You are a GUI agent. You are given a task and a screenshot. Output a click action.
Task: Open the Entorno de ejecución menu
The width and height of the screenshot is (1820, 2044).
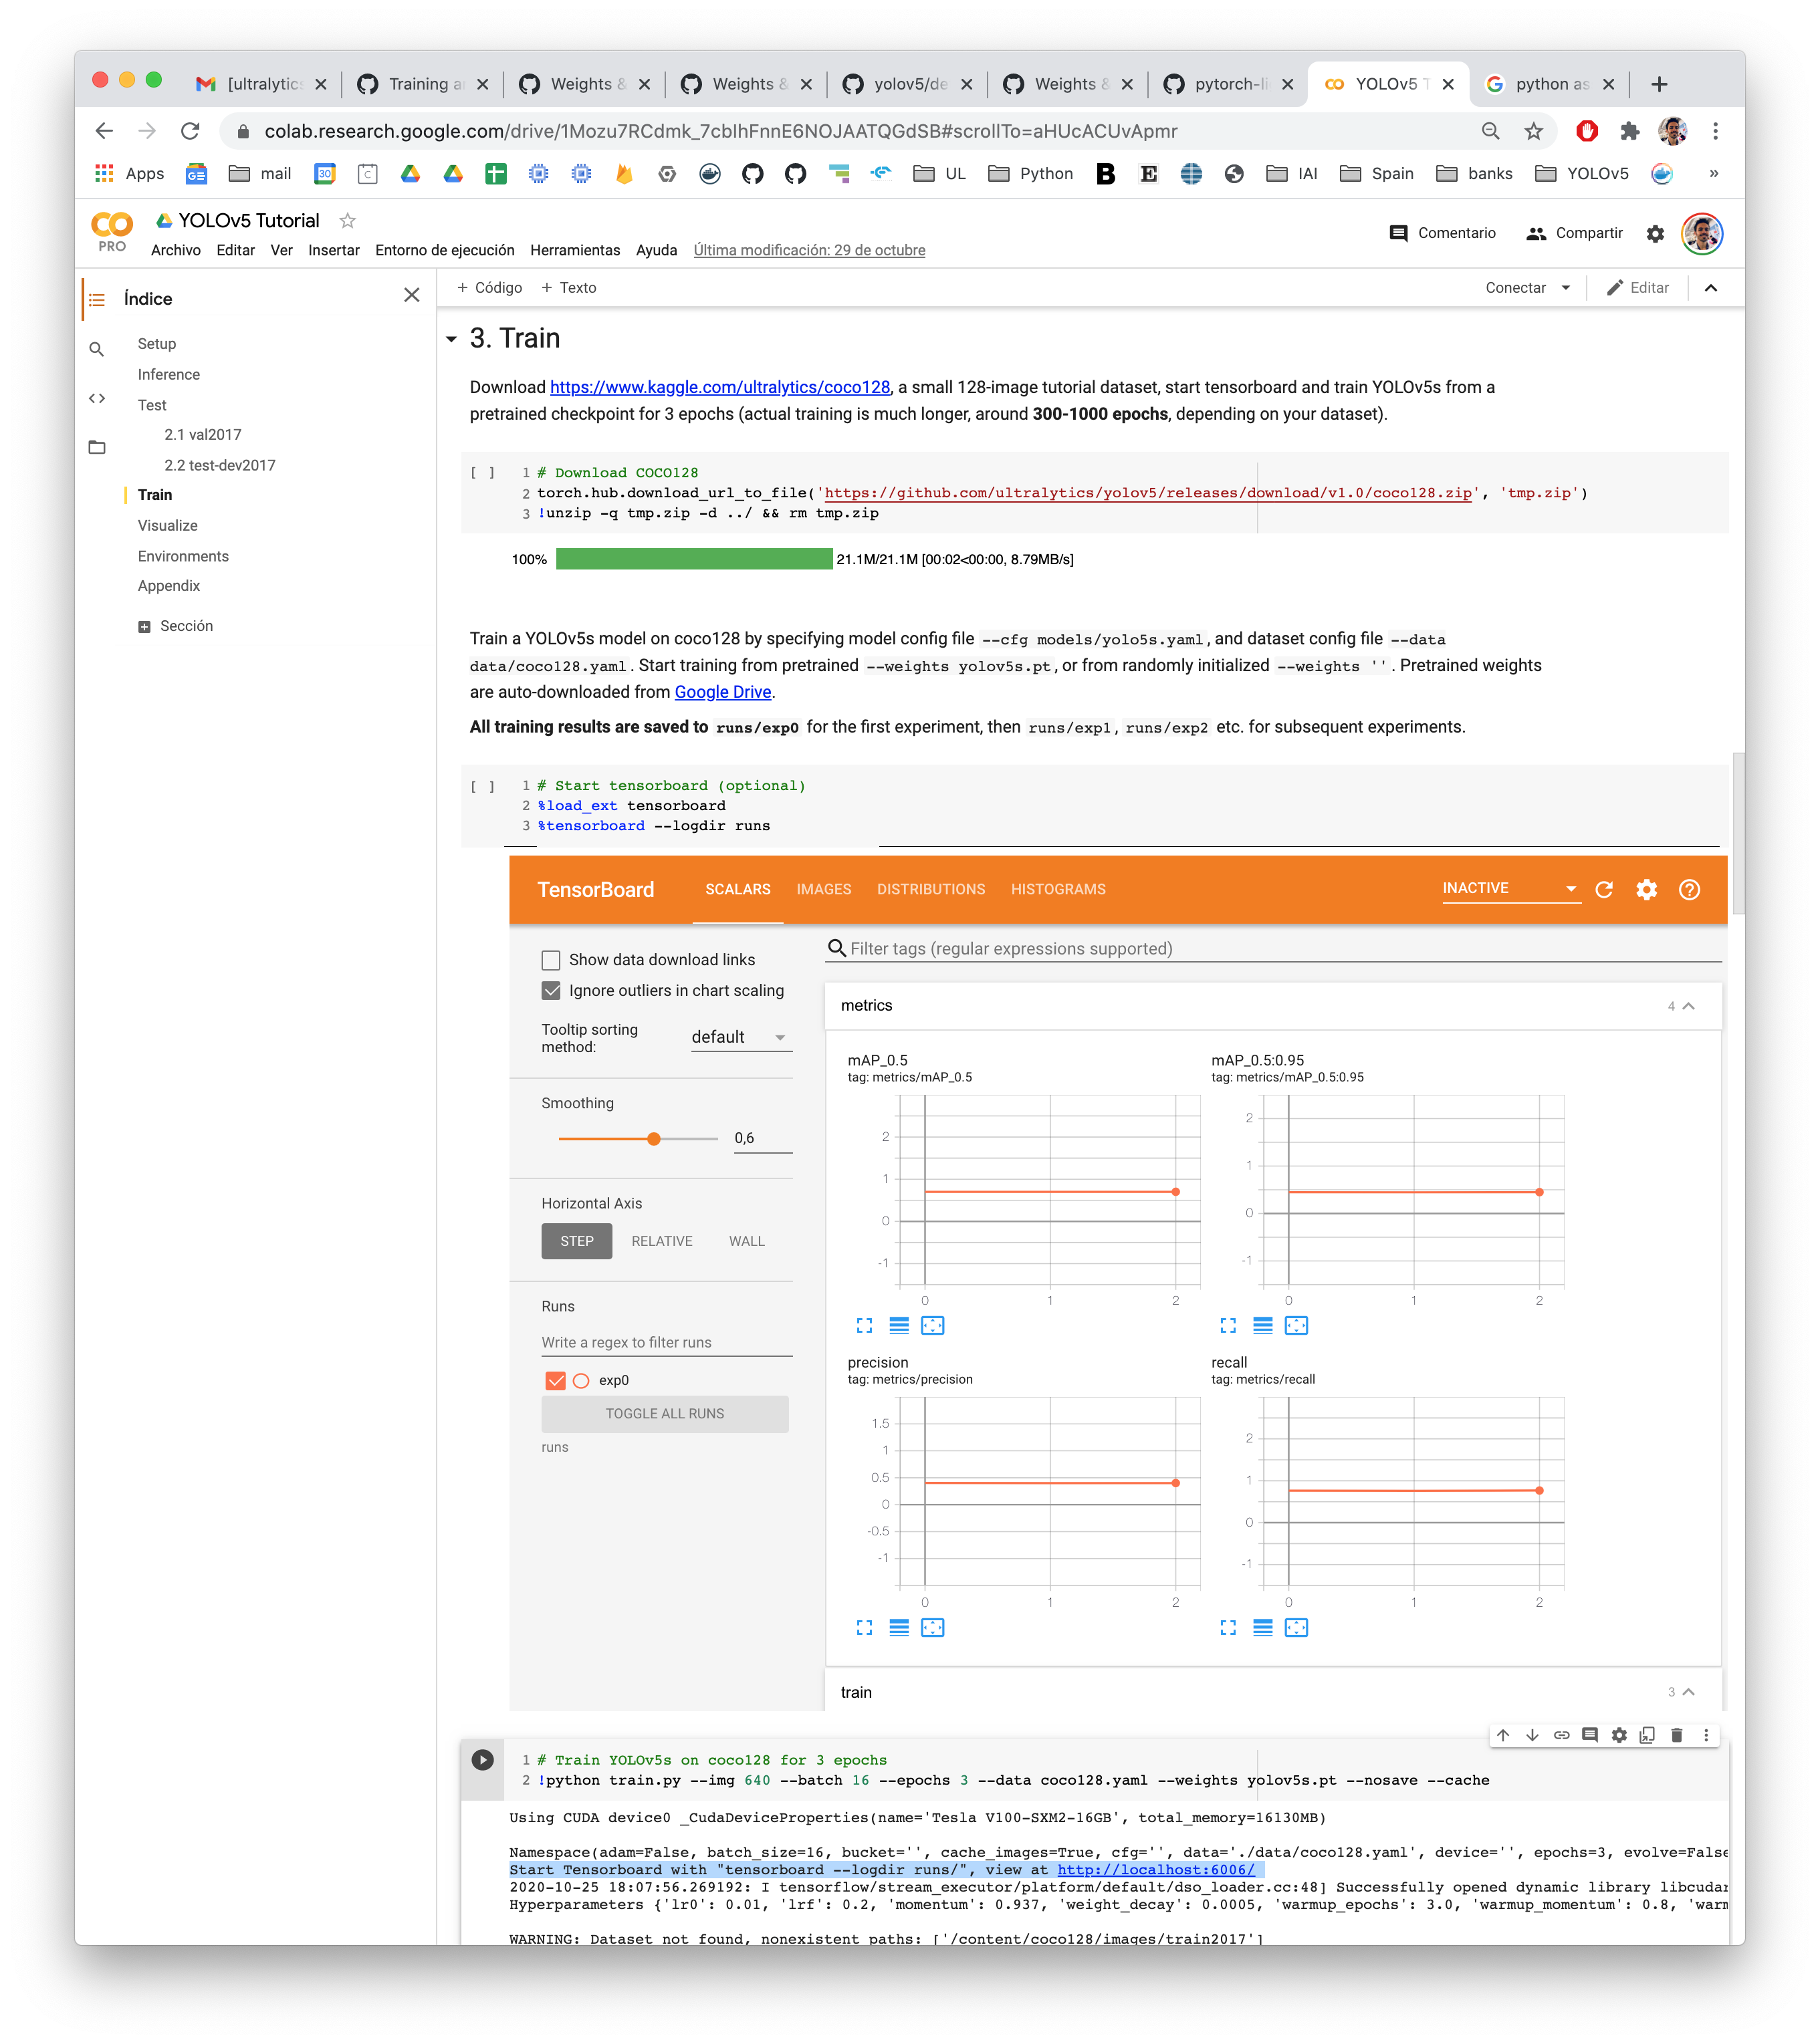[444, 250]
